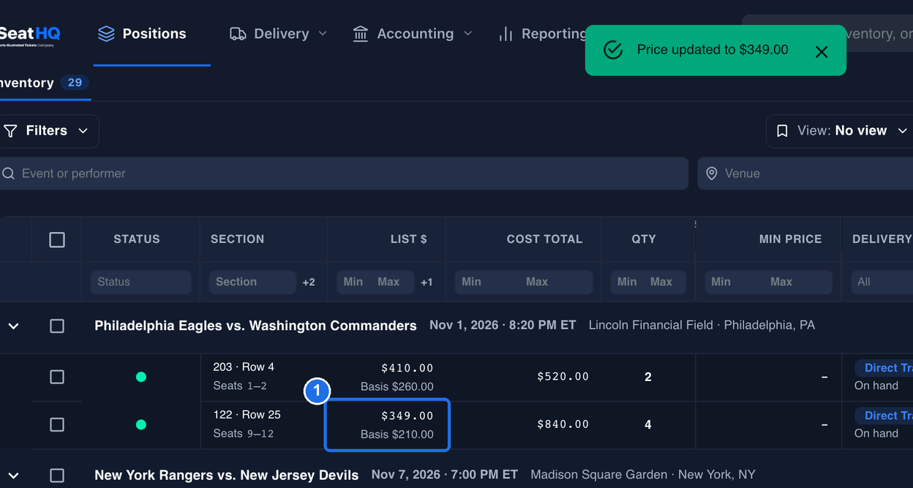This screenshot has width=913, height=488.
Task: Dismiss the price updated notification
Action: click(x=822, y=51)
